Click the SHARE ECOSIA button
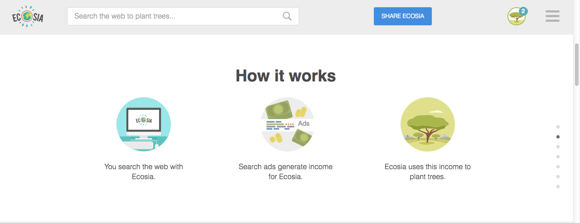The image size is (580, 223). [403, 16]
